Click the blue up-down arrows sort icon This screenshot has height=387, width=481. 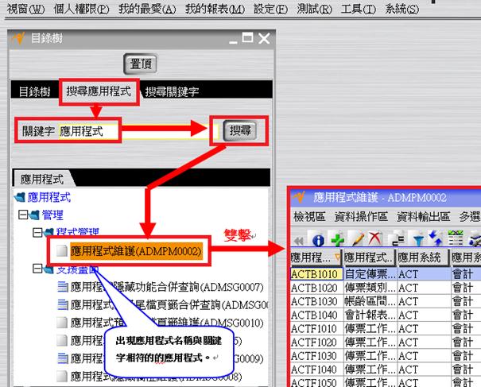click(x=434, y=238)
